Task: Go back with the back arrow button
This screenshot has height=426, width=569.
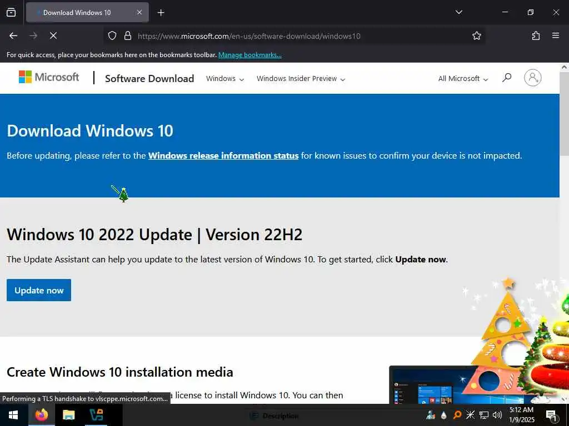Action: (13, 35)
